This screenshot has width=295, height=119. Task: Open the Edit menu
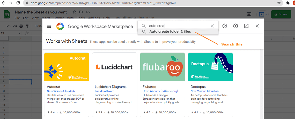[x=26, y=18]
